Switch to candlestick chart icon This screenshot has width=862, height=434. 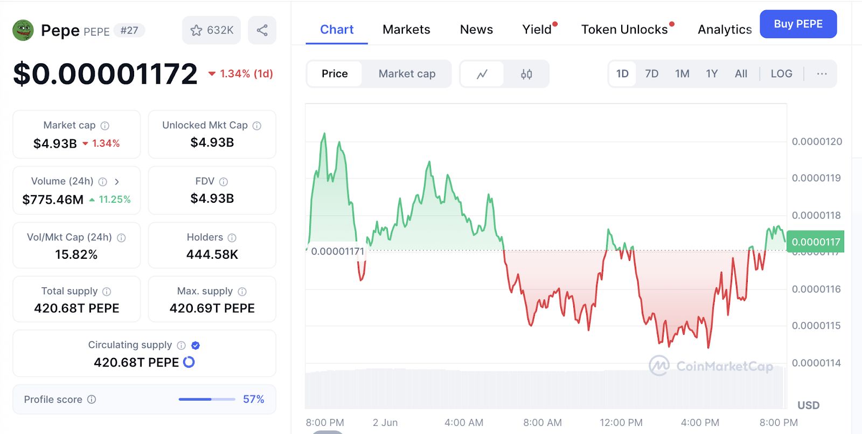pos(526,74)
